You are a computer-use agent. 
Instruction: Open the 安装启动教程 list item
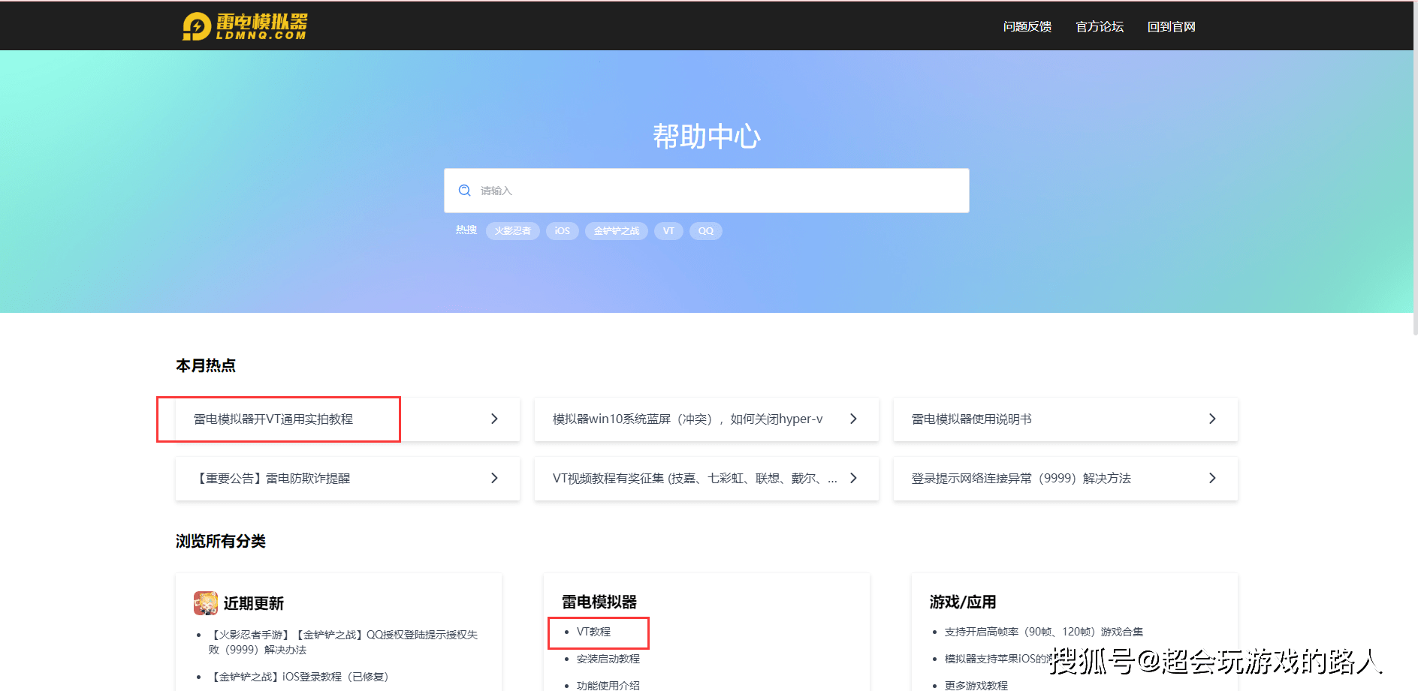coord(608,659)
